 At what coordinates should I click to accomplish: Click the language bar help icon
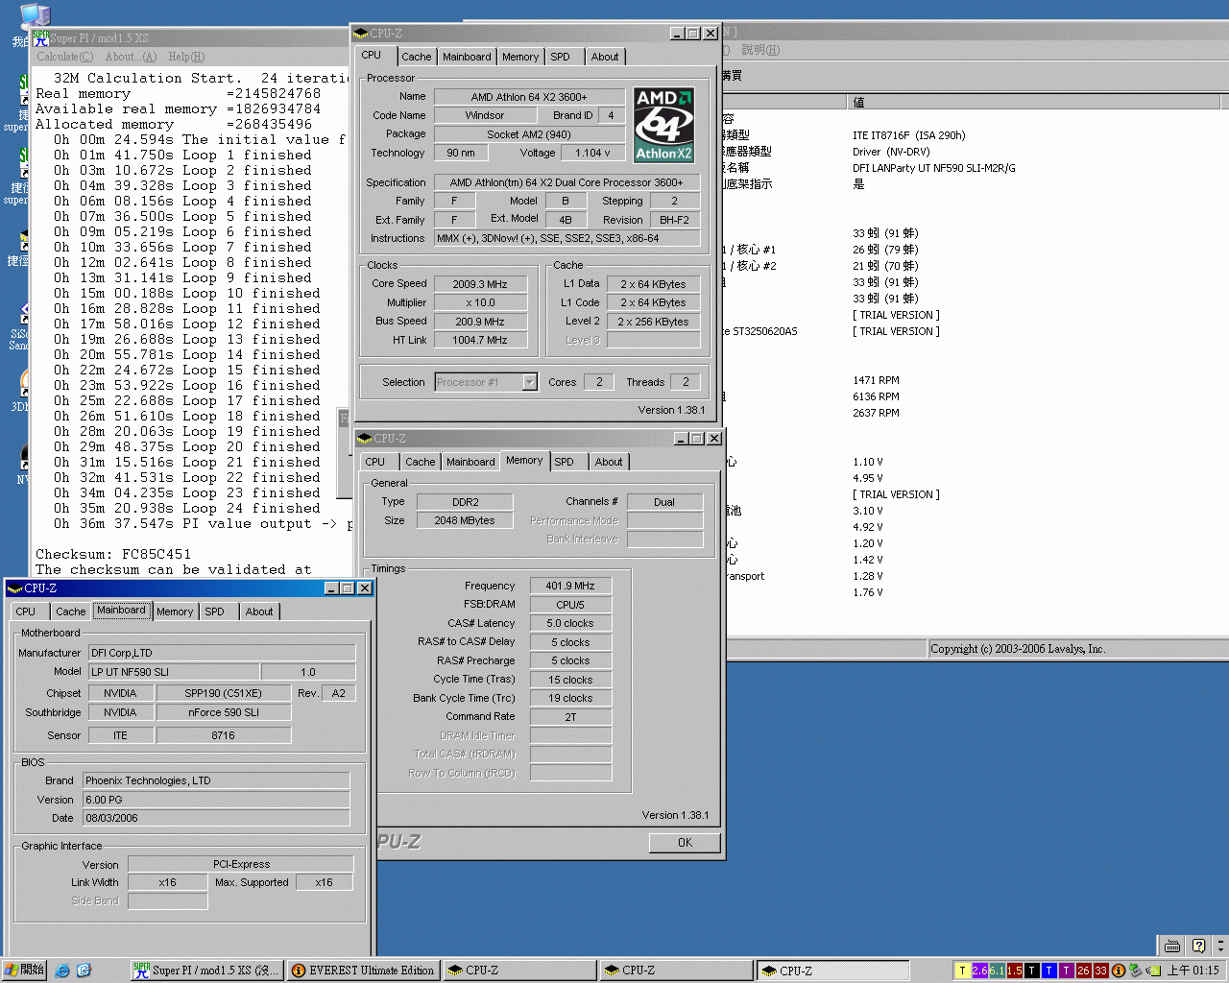(x=1198, y=946)
